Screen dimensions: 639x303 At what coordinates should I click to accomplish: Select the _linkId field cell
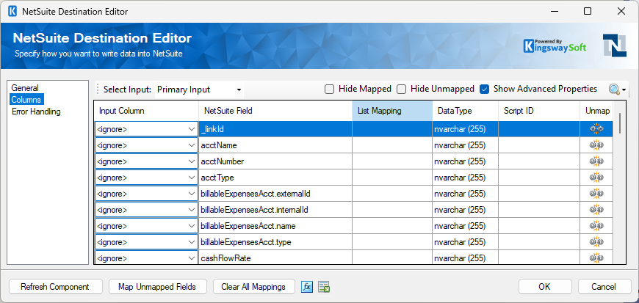coord(275,129)
